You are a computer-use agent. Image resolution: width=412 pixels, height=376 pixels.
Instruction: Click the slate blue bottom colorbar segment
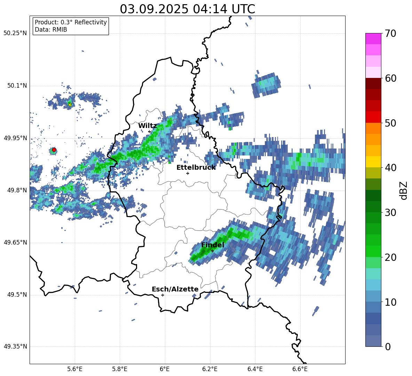coord(373,341)
